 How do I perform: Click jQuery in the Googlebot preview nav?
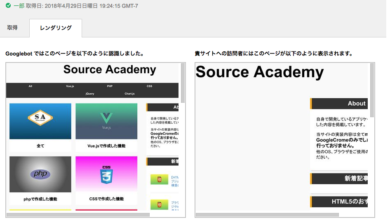point(90,94)
